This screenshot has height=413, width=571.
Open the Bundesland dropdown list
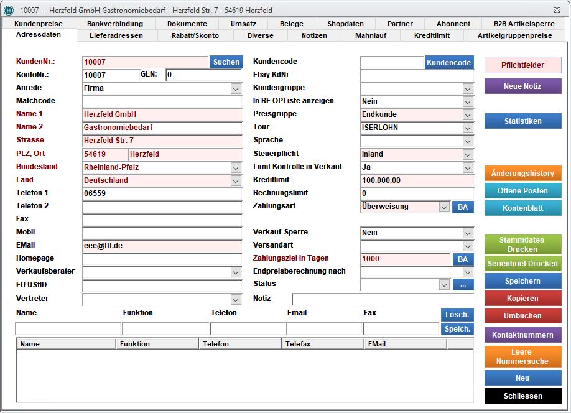point(236,168)
